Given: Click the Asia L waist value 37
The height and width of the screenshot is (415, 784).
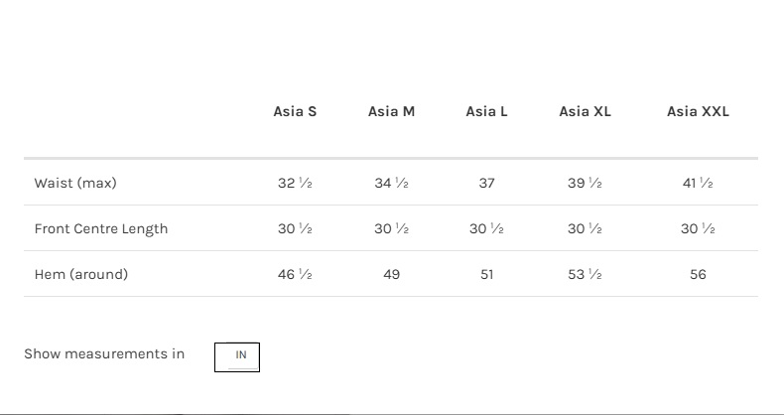Looking at the screenshot, I should 486,184.
